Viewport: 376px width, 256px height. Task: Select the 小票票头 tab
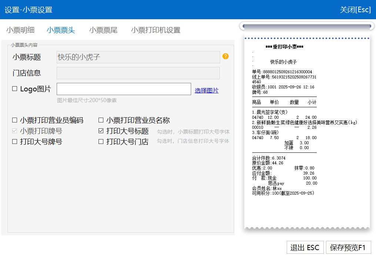61,30
